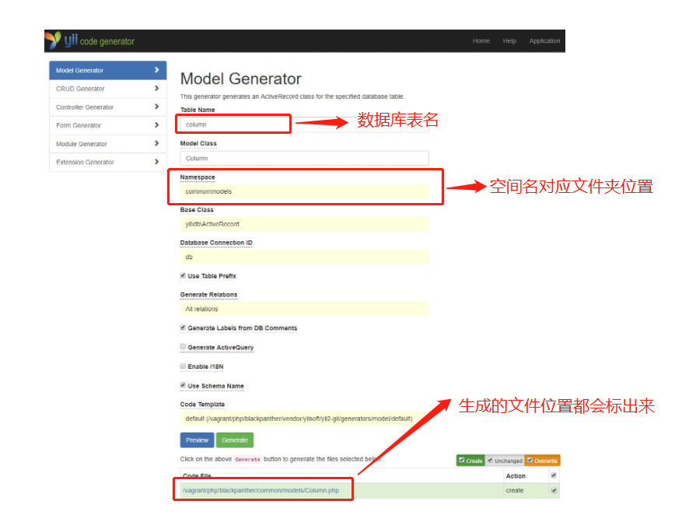Focus the Table Name input field
The image size is (675, 529).
(x=304, y=124)
